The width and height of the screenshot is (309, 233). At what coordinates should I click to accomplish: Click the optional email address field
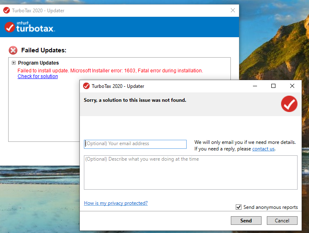[x=135, y=144]
